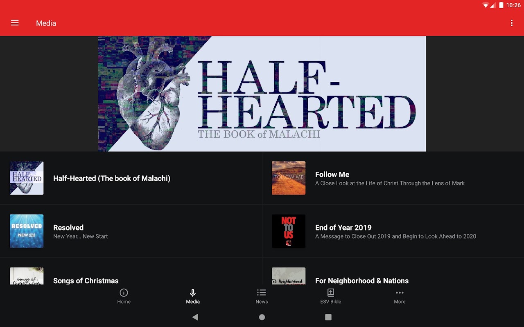This screenshot has width=524, height=327.
Task: Open Half-Hearted (The book of Malachi) series
Action: 131,178
